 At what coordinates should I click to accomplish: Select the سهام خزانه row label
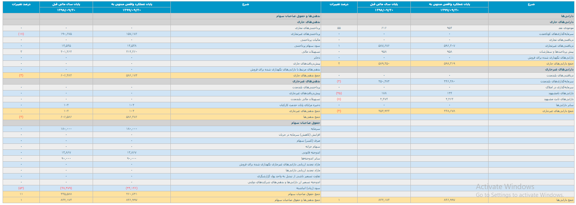point(313,146)
